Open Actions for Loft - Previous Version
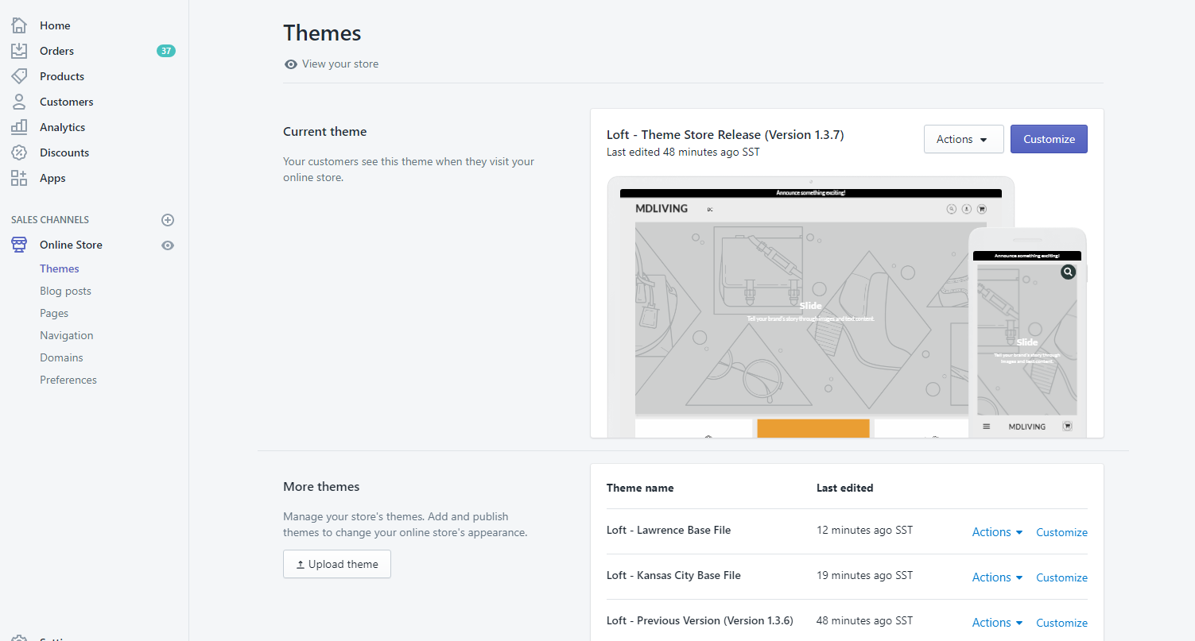The width and height of the screenshot is (1195, 641). (x=997, y=623)
